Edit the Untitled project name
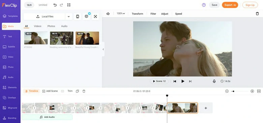The image size is (263, 123). [43, 5]
